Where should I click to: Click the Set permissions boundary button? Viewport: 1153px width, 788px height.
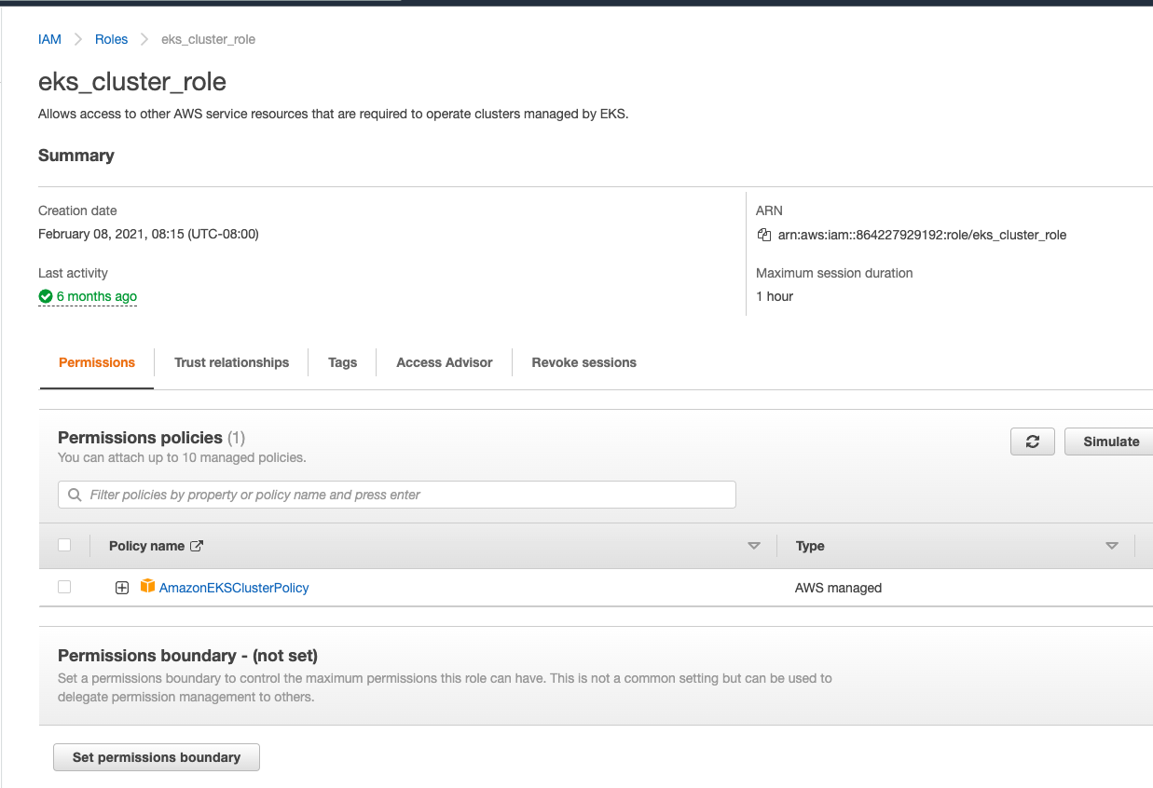point(156,756)
